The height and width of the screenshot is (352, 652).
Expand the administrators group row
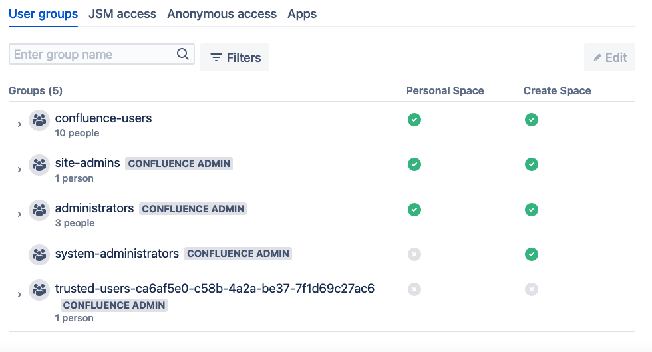point(19,214)
